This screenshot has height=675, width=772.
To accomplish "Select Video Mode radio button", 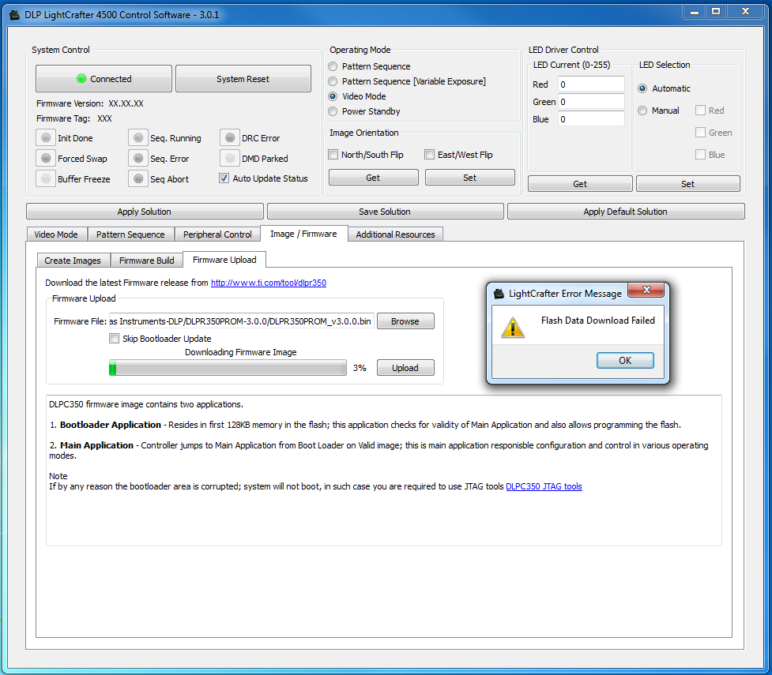I will click(333, 96).
